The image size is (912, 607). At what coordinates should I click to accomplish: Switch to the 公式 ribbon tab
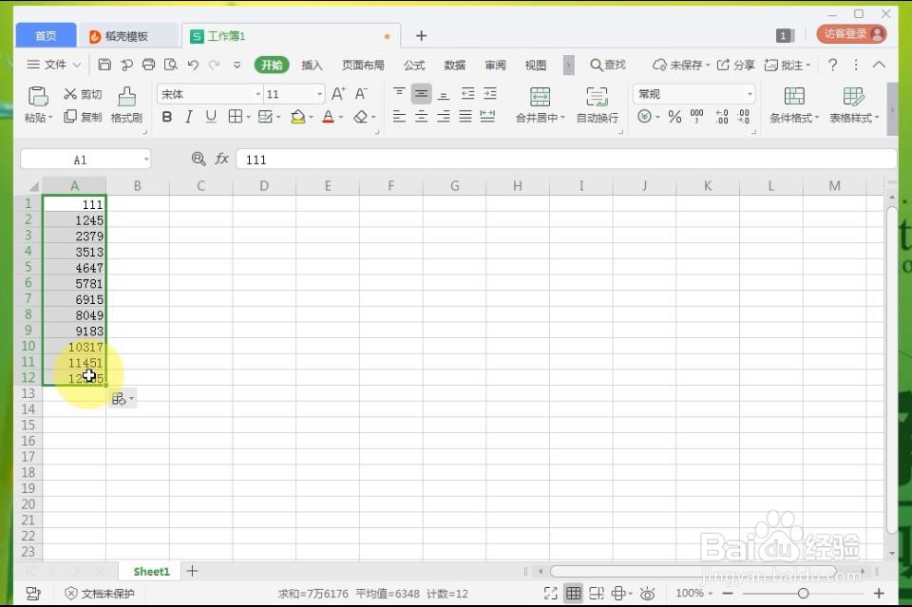pos(414,66)
